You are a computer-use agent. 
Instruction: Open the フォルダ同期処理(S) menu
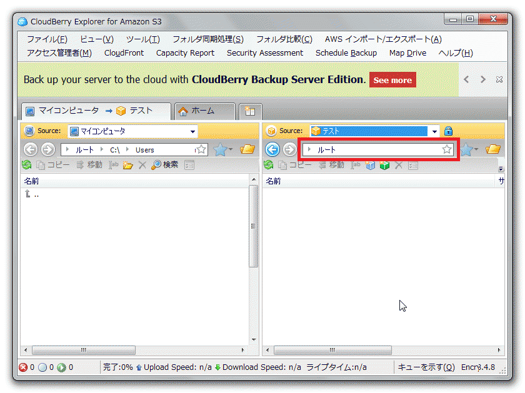pyautogui.click(x=208, y=39)
